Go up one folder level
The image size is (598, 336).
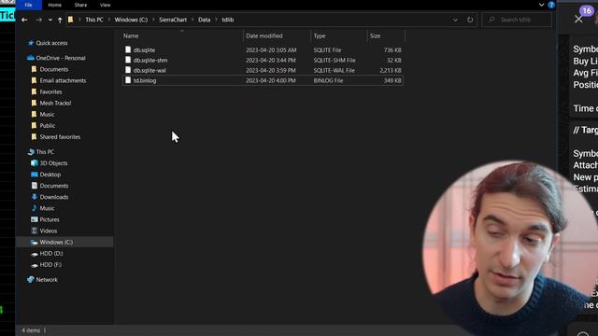click(60, 20)
